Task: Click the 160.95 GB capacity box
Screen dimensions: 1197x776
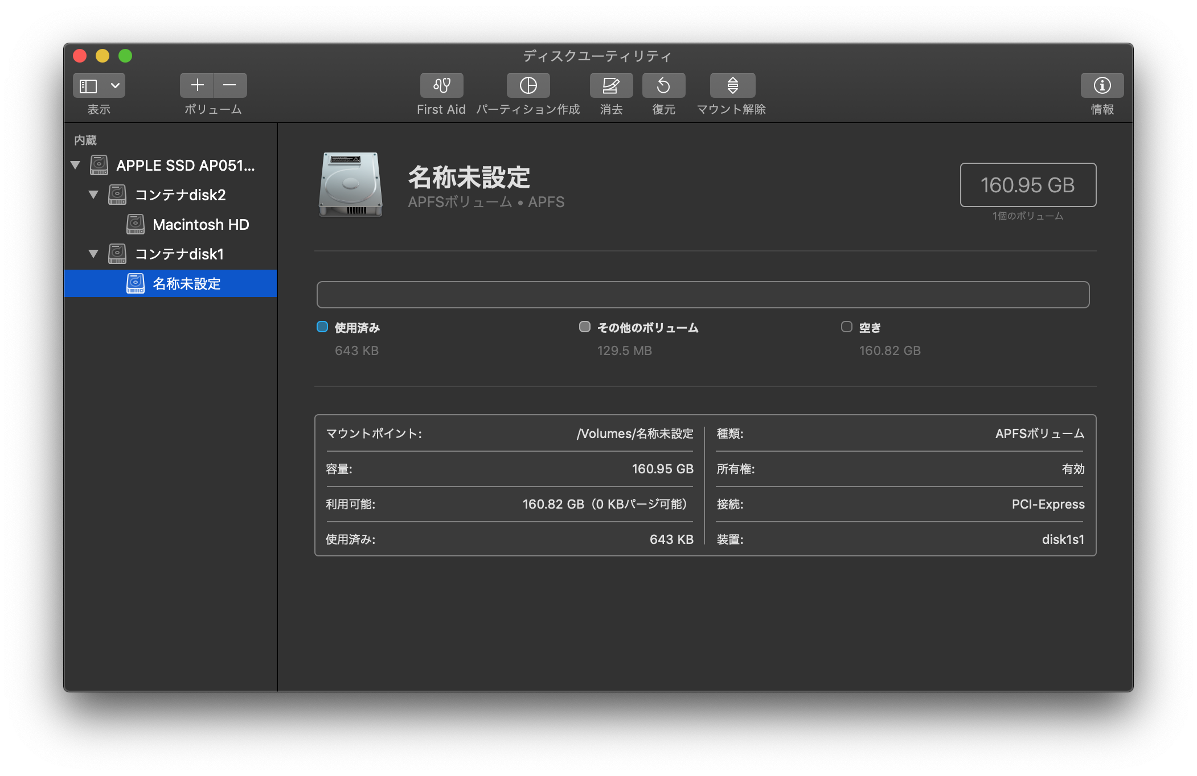Action: coord(1027,185)
